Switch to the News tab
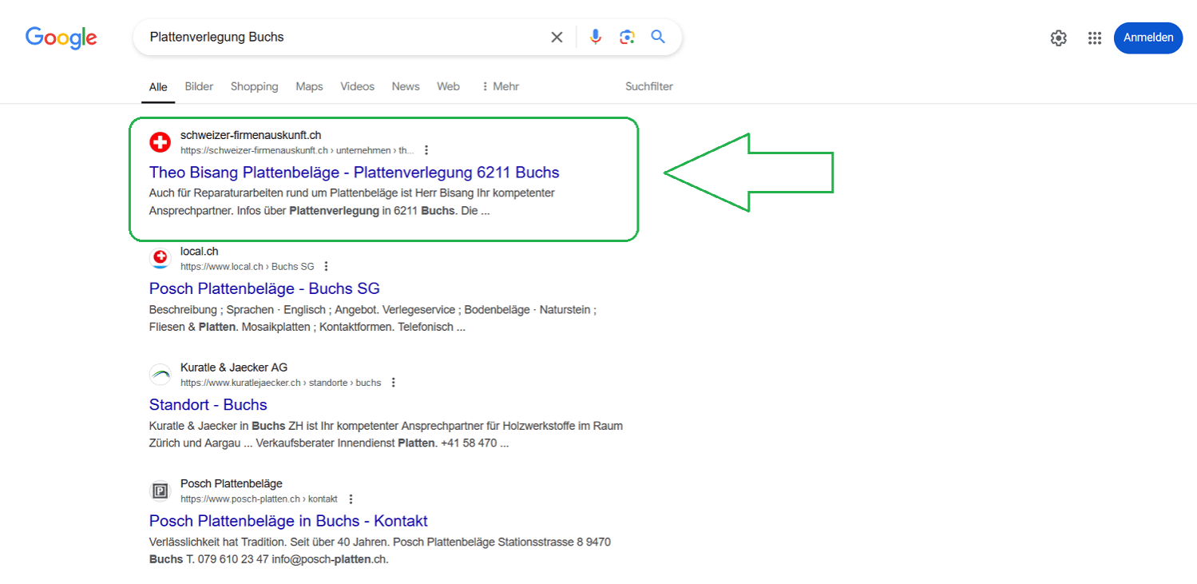This screenshot has width=1197, height=584. pyautogui.click(x=406, y=86)
